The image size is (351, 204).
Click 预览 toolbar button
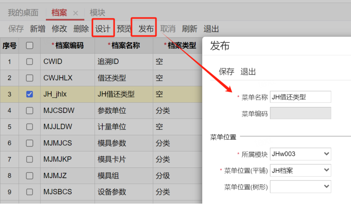click(124, 29)
